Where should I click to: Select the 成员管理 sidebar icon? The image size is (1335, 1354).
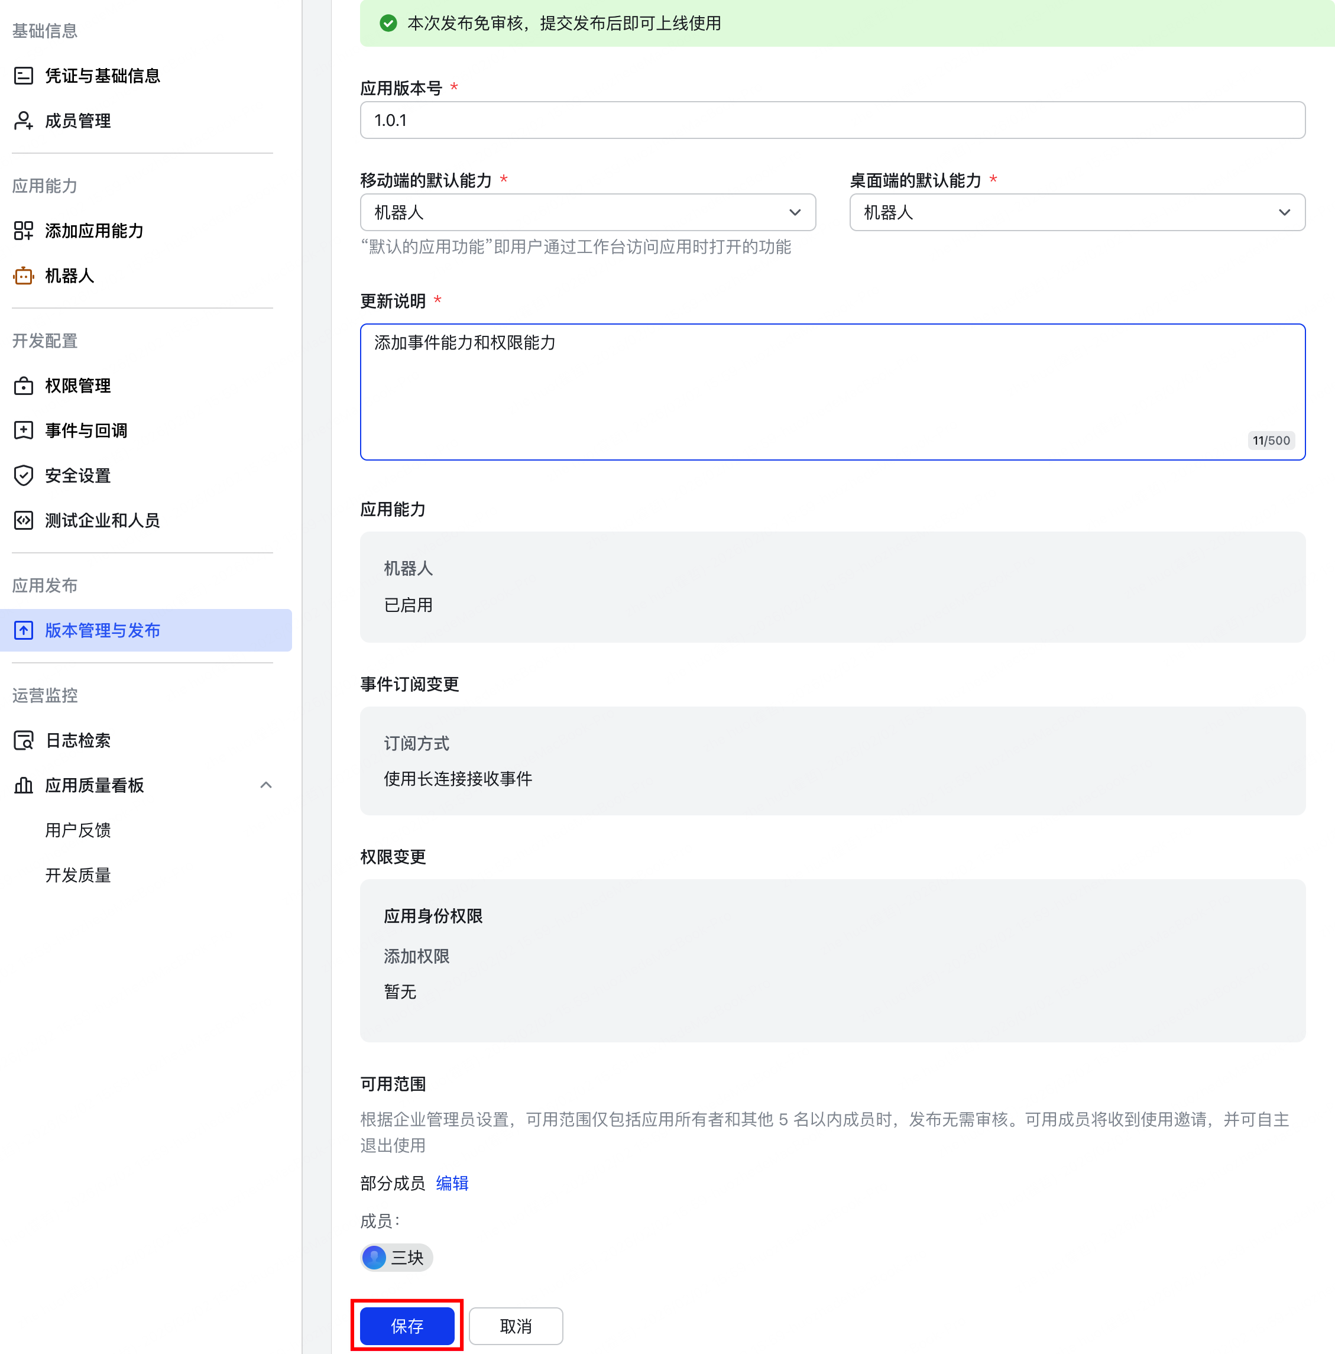23,120
